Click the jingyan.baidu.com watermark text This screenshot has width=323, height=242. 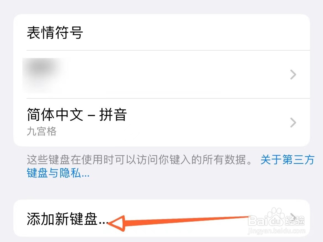(277, 231)
